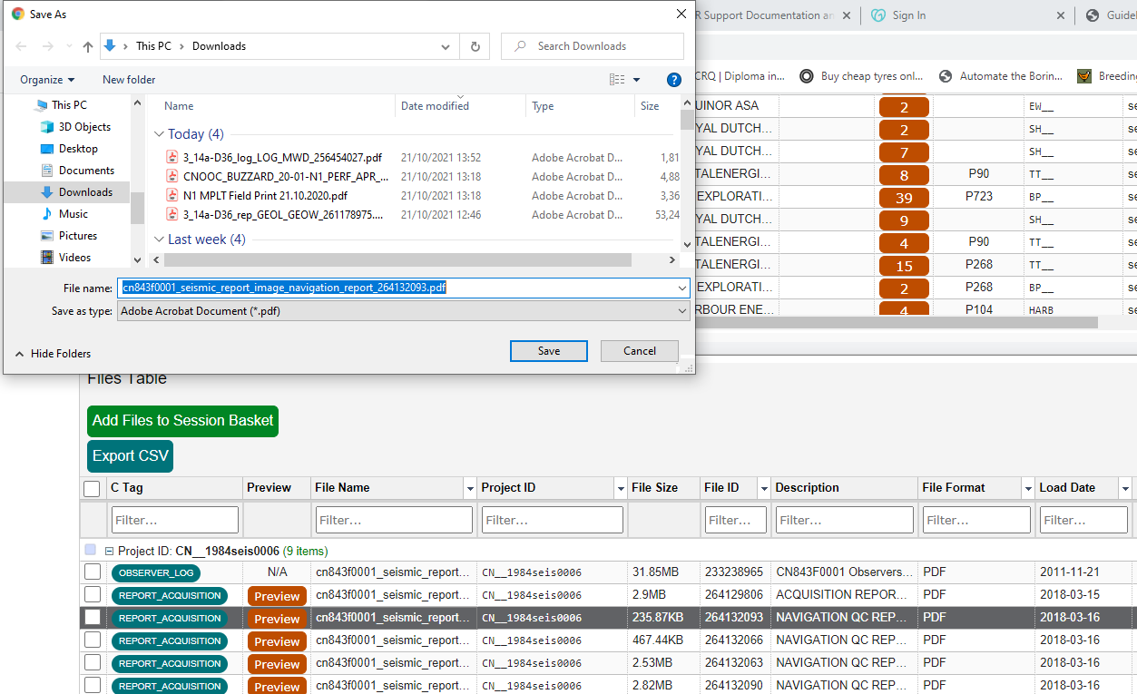Click the Export CSV button
Image resolution: width=1137 pixels, height=694 pixels.
click(131, 456)
